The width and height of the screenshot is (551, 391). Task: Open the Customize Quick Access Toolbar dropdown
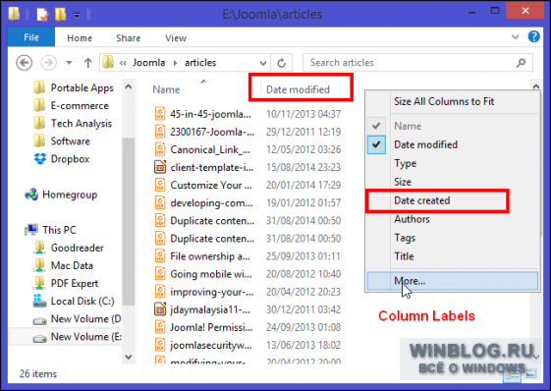tap(77, 15)
